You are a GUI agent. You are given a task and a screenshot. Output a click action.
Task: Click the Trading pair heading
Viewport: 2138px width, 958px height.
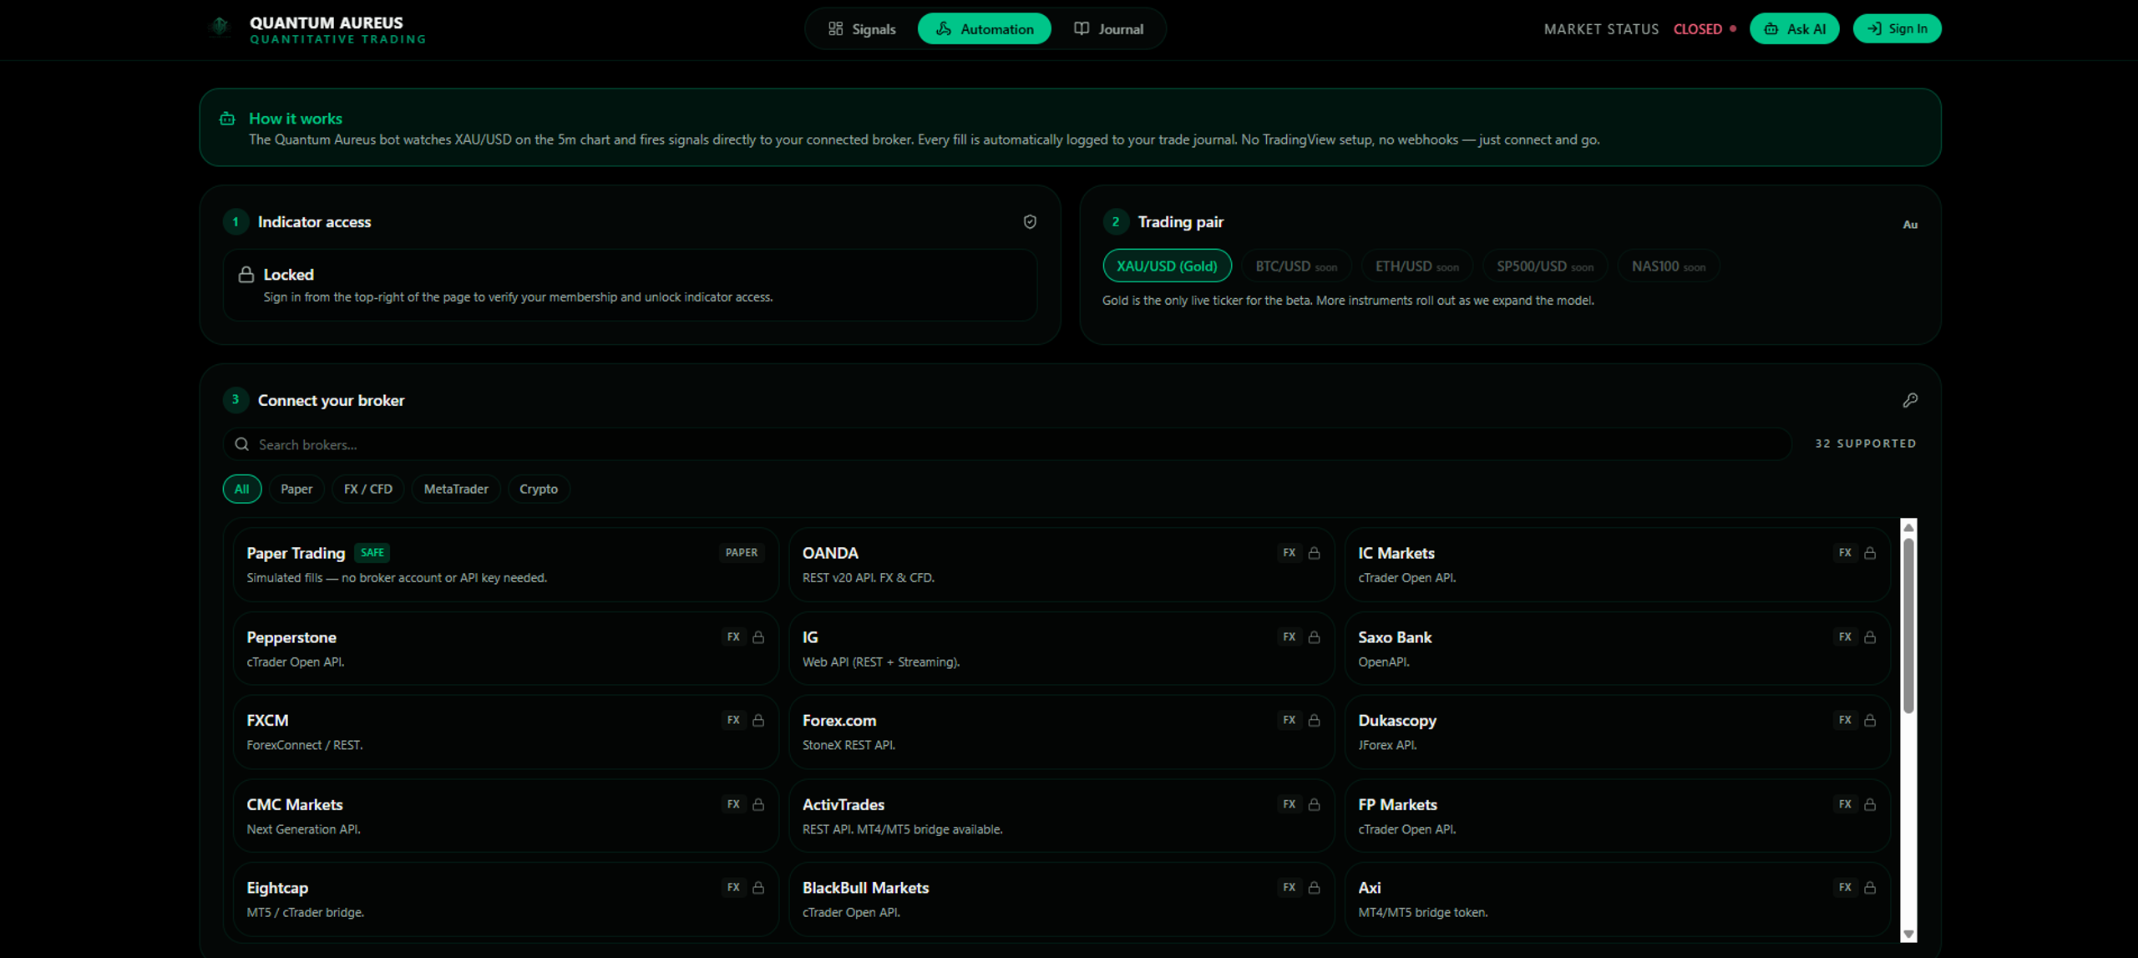tap(1180, 222)
